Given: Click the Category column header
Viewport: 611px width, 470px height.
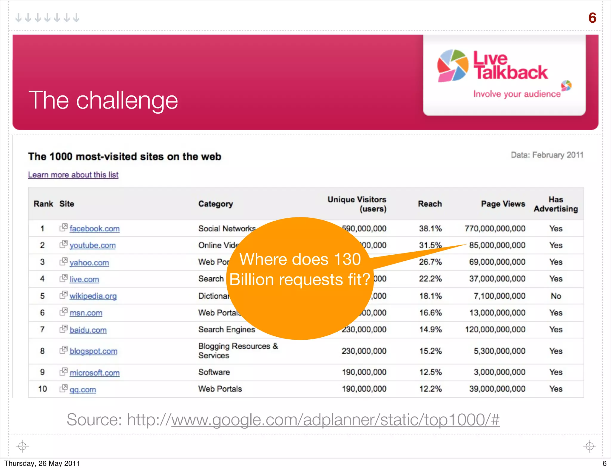Looking at the screenshot, I should (x=216, y=204).
